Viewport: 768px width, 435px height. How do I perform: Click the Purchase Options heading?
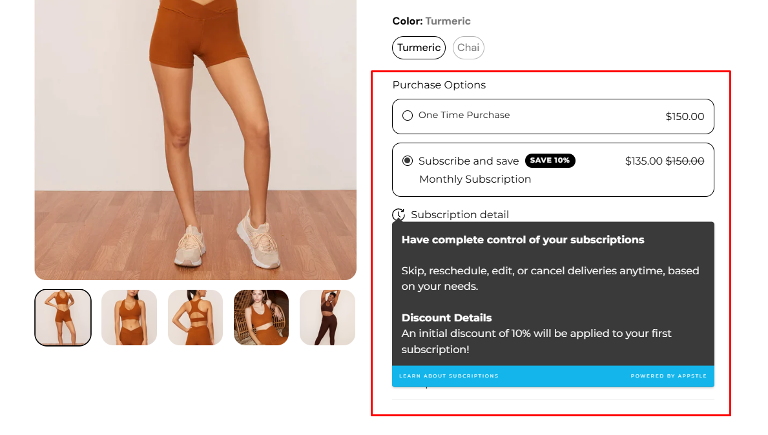click(x=439, y=85)
